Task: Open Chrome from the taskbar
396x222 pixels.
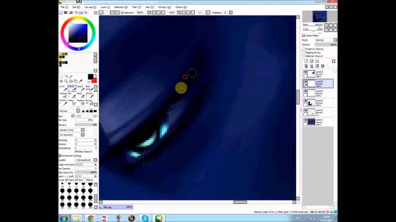Action: pyautogui.click(x=91, y=218)
